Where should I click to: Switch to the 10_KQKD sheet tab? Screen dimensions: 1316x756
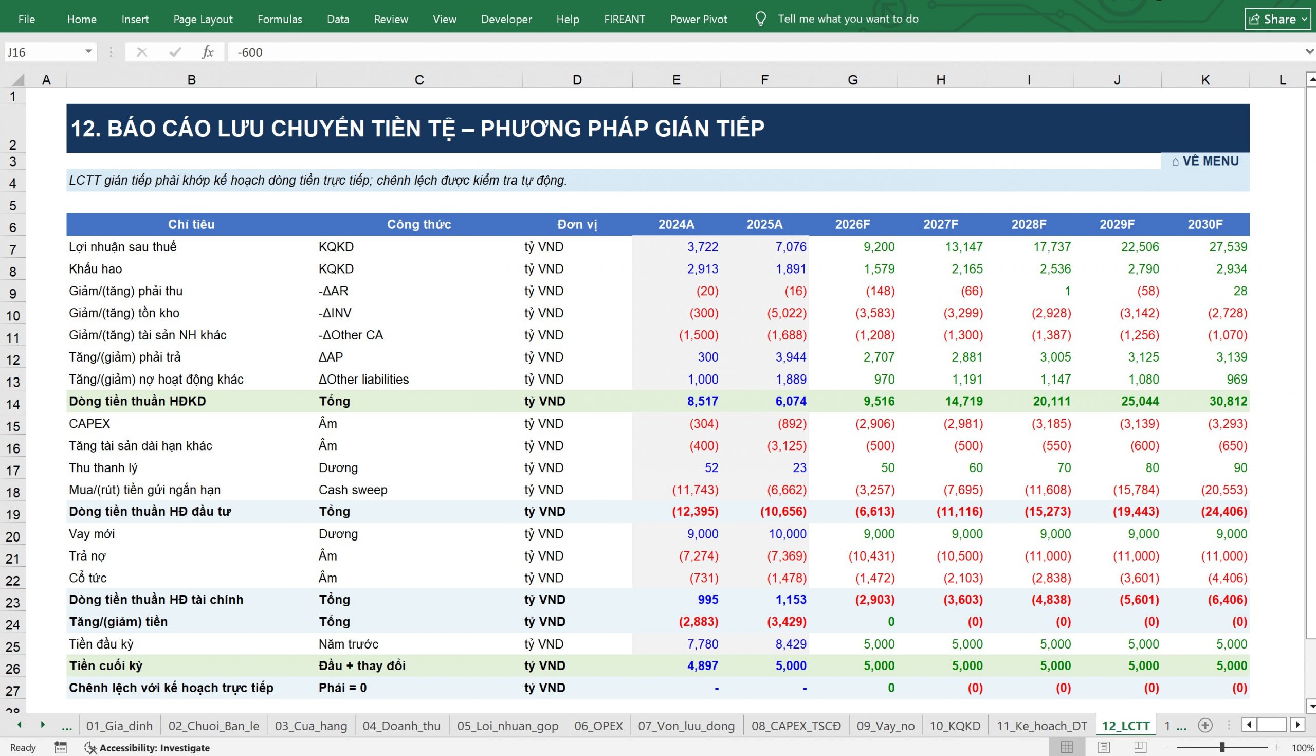click(x=955, y=725)
